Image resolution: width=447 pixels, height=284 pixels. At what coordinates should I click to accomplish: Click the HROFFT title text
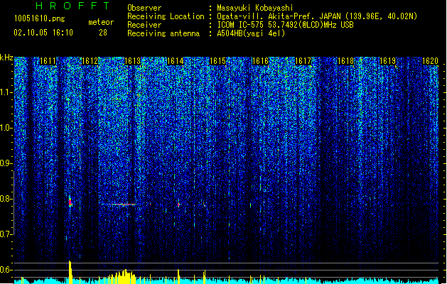coord(72,6)
